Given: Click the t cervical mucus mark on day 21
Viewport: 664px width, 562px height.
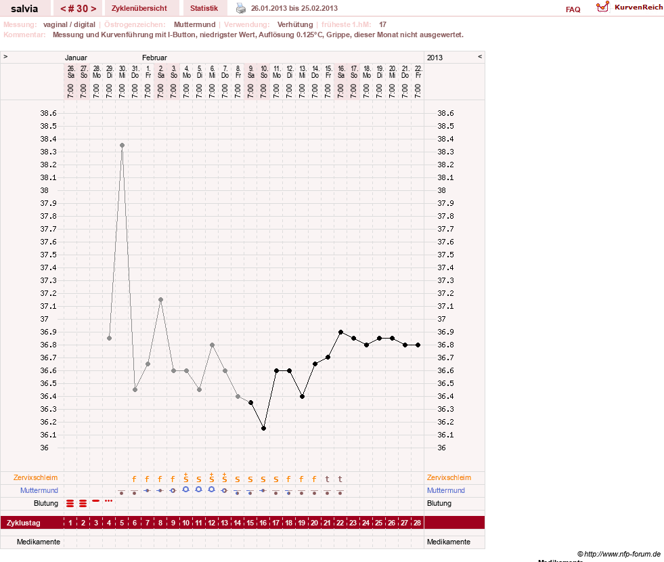Looking at the screenshot, I should pyautogui.click(x=328, y=479).
